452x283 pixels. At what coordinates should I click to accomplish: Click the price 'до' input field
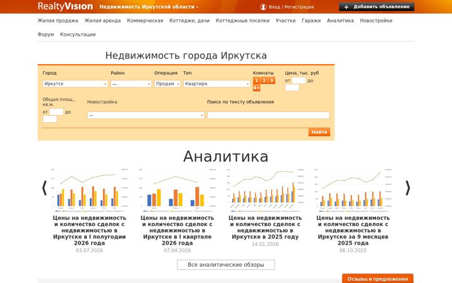[x=292, y=87]
